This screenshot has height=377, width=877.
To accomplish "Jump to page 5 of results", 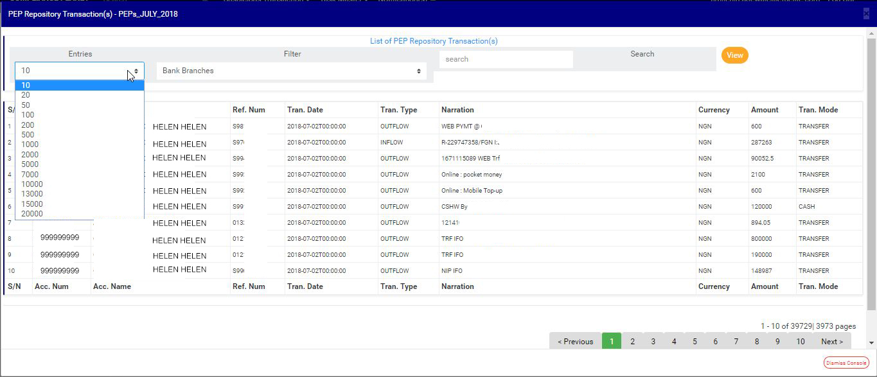I will [695, 342].
